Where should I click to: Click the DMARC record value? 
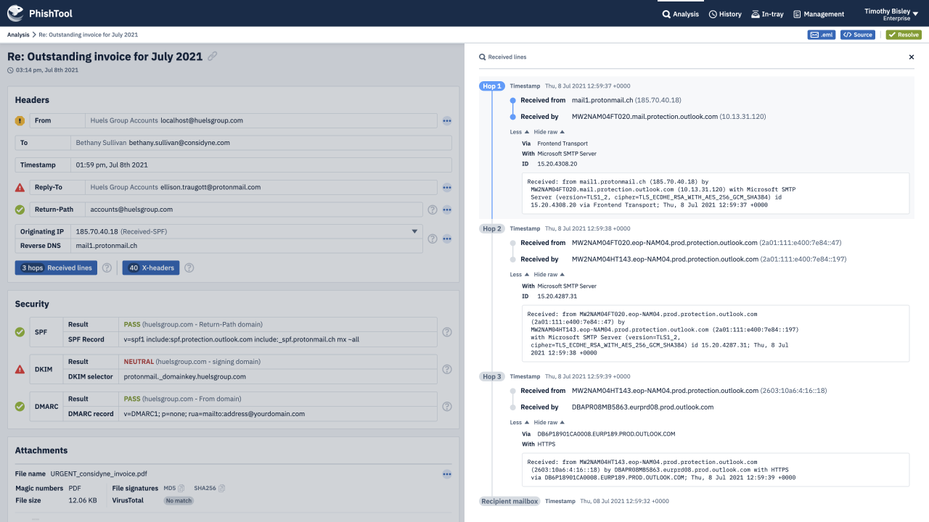[x=215, y=414]
